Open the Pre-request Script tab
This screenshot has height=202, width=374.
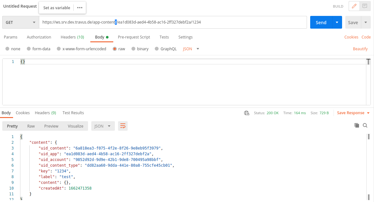[134, 37]
